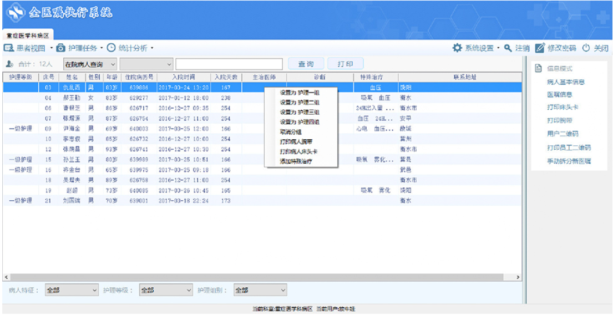Sort by 护理等级 column header
Viewport: 613px width, 315px height.
21,78
